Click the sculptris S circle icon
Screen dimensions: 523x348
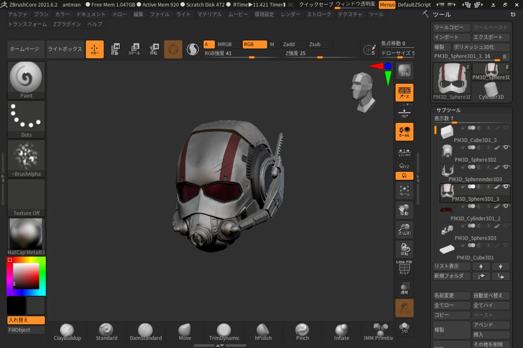pos(192,49)
